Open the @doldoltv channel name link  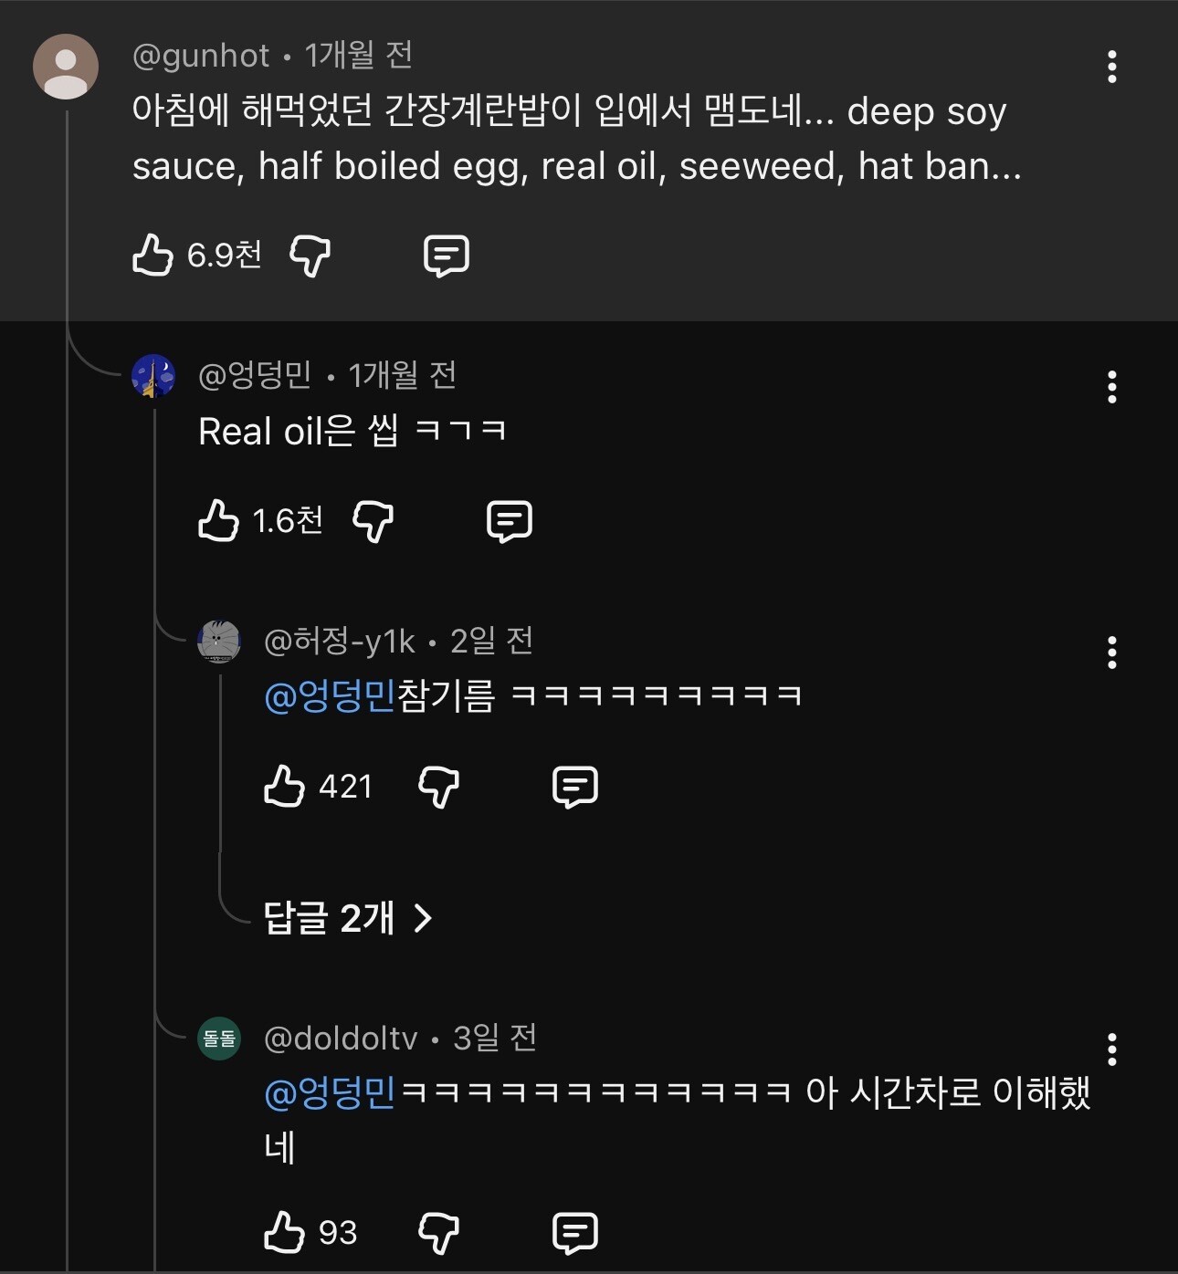point(341,1039)
